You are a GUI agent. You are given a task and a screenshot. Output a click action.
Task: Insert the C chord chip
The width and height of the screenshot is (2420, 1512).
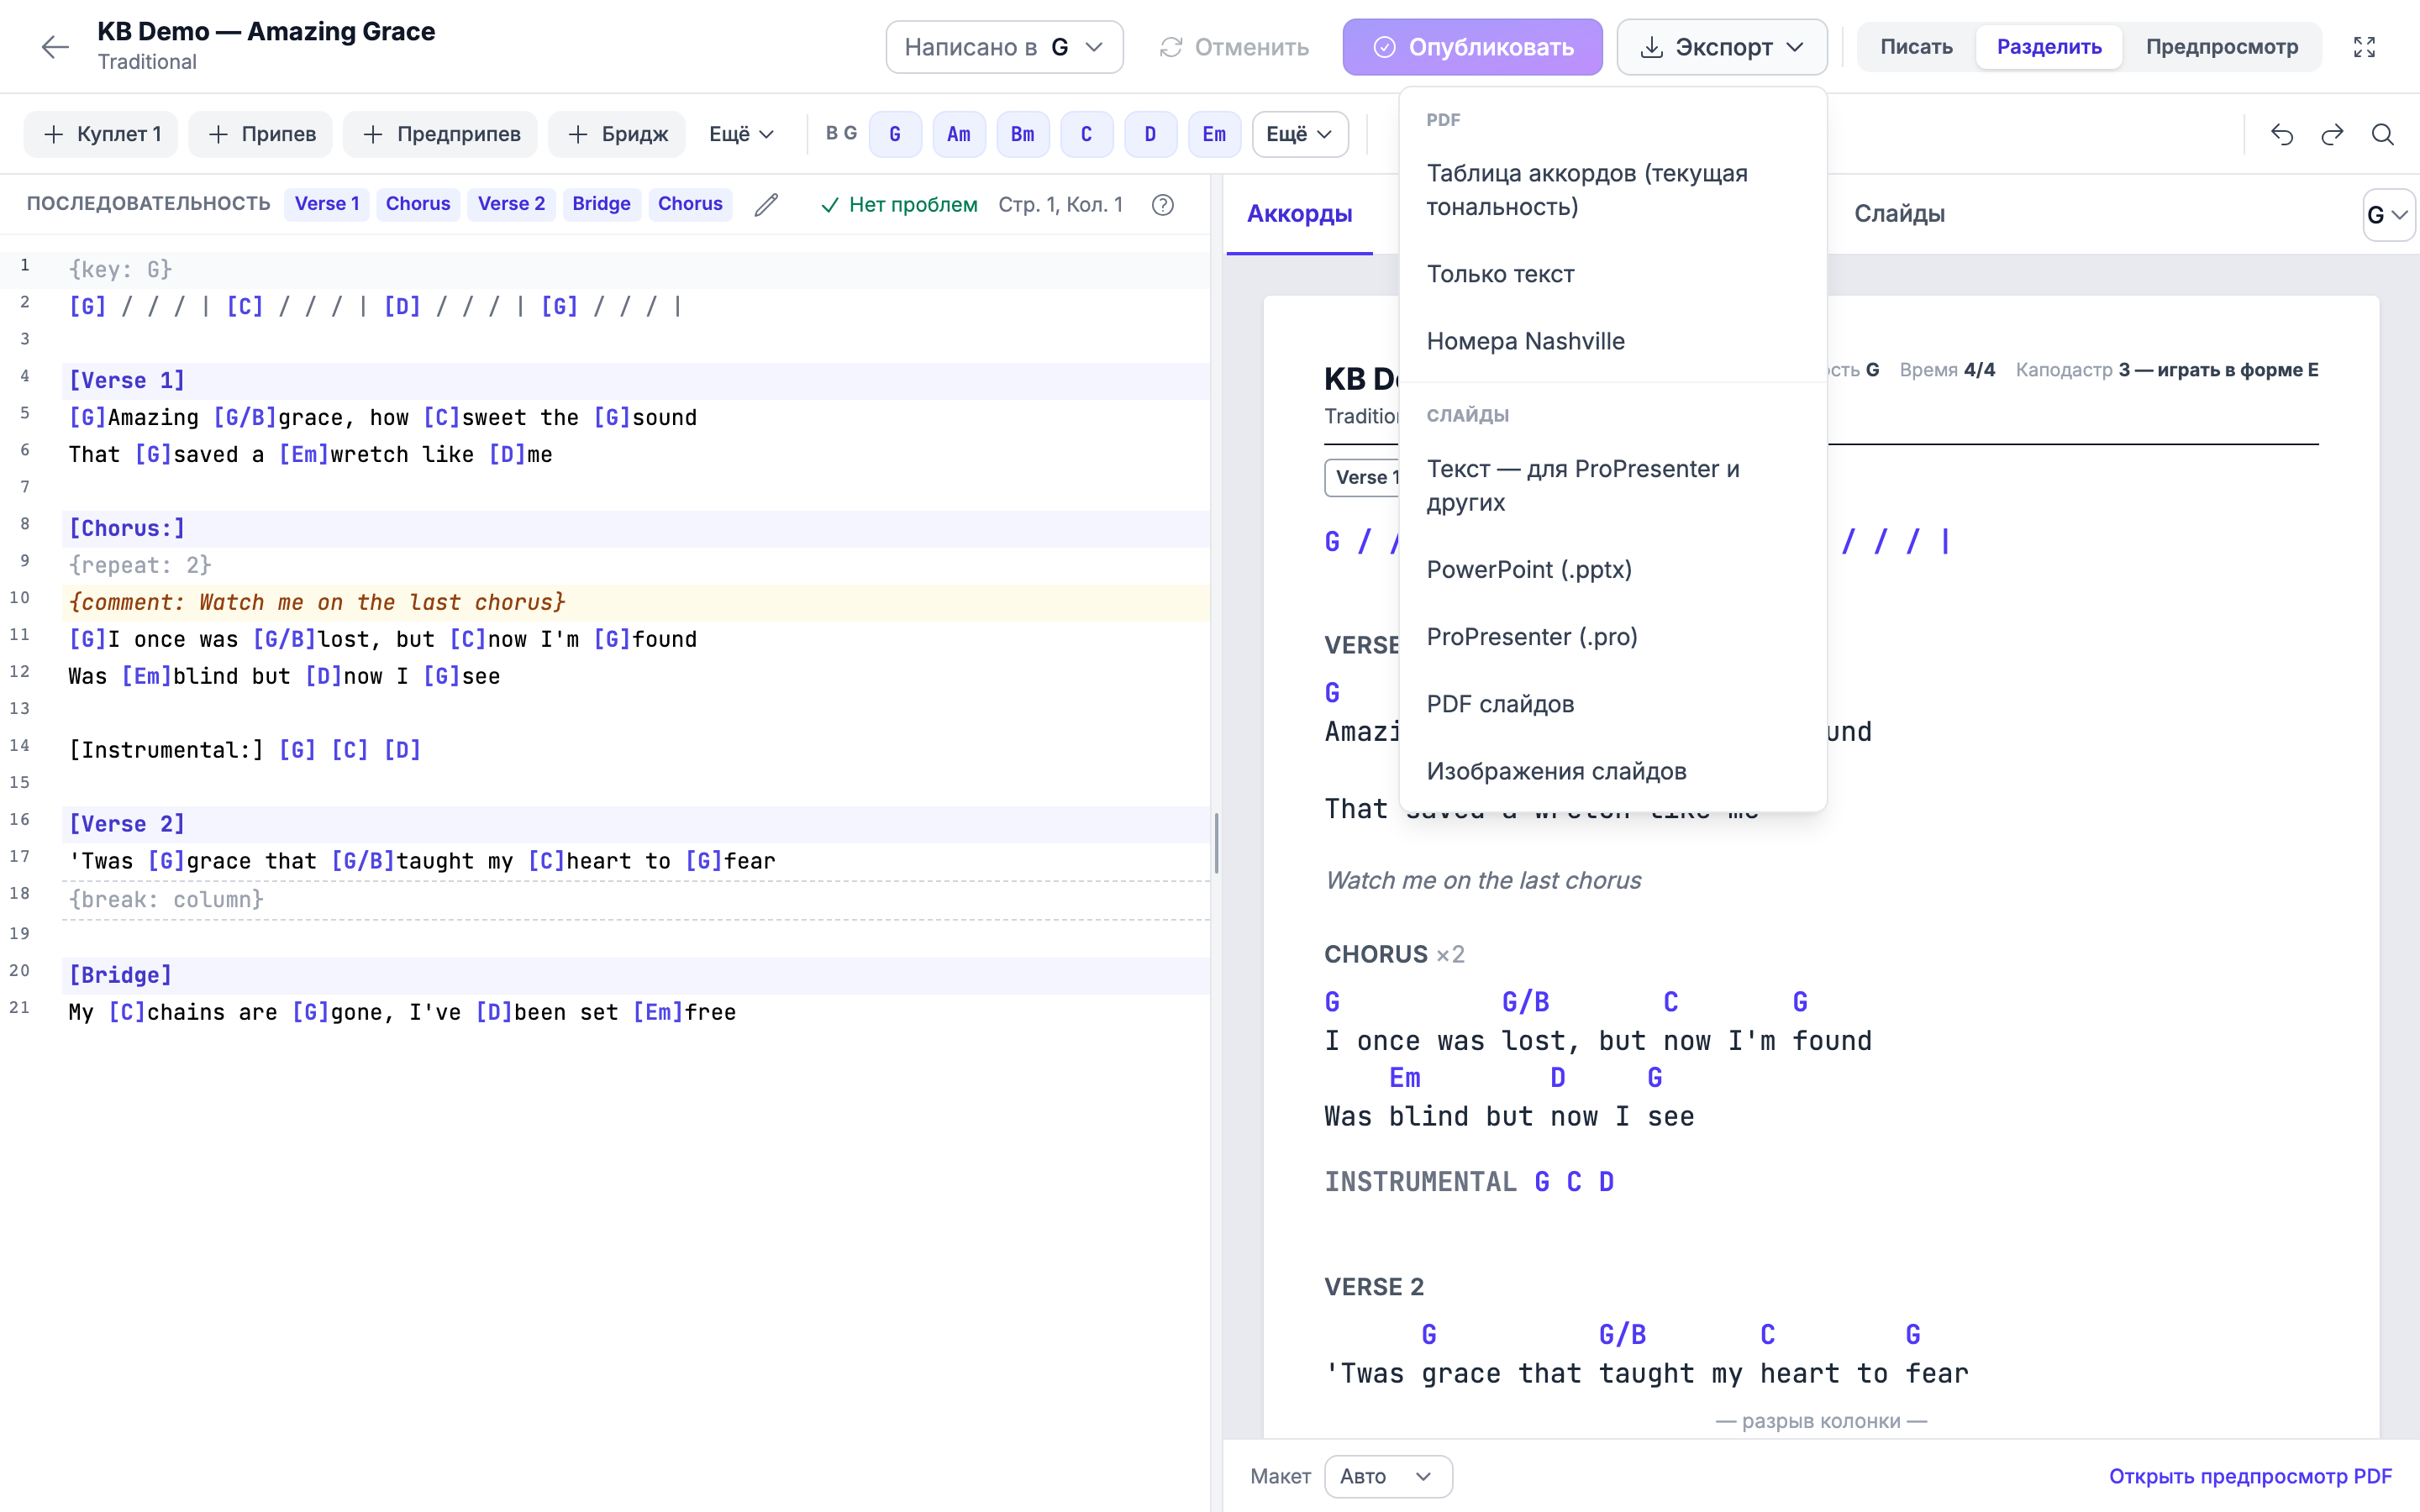1086,134
